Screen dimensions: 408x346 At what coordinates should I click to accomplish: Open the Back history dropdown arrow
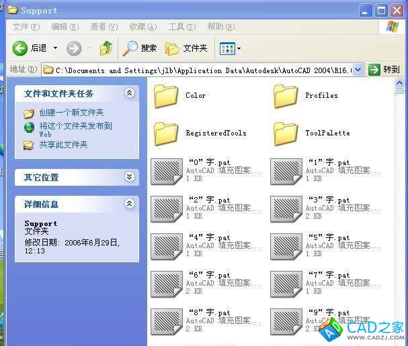(x=55, y=48)
